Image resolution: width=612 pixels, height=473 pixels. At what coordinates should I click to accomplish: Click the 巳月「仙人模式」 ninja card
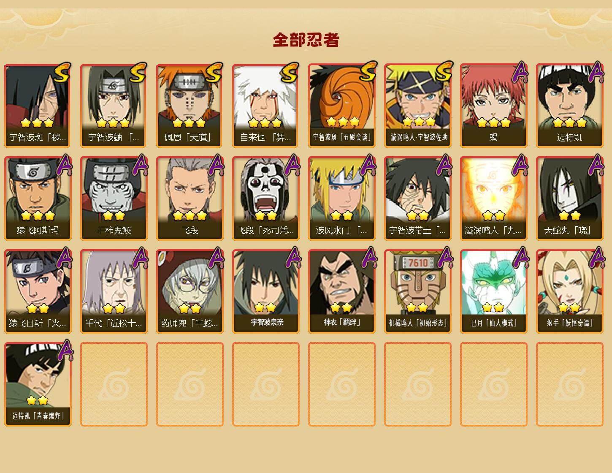[x=493, y=291]
